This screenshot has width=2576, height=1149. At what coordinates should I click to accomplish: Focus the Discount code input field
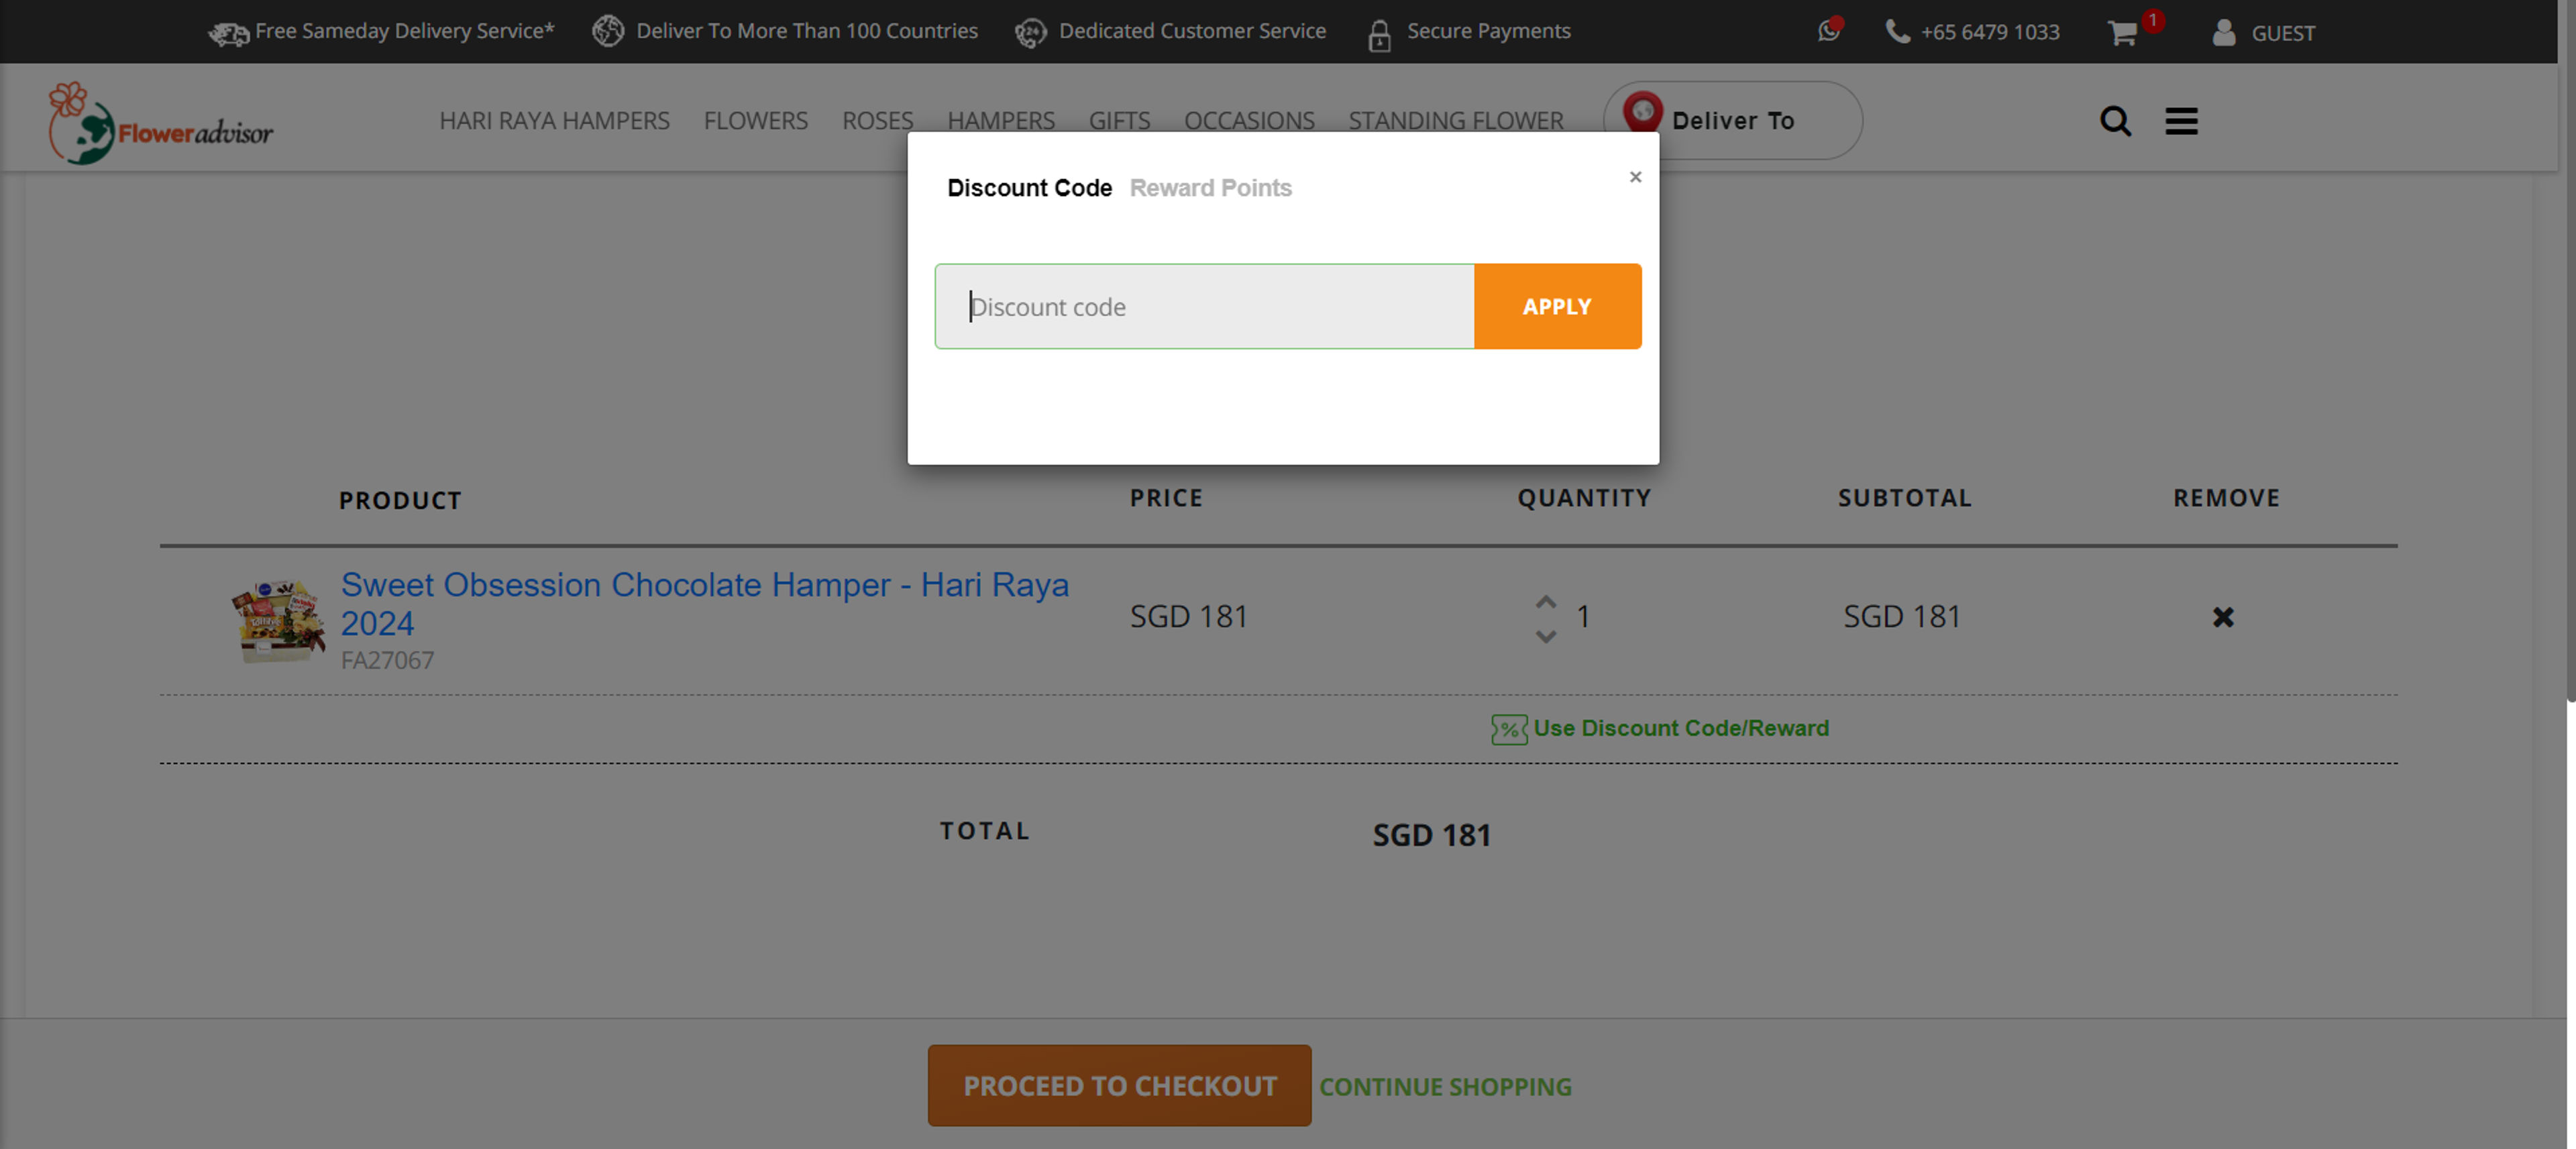click(1204, 306)
